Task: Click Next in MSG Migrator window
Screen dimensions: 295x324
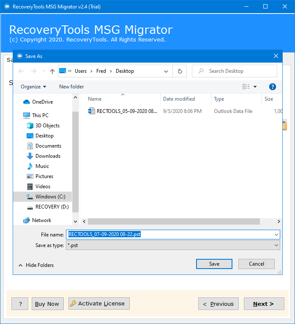Action: pyautogui.click(x=264, y=304)
